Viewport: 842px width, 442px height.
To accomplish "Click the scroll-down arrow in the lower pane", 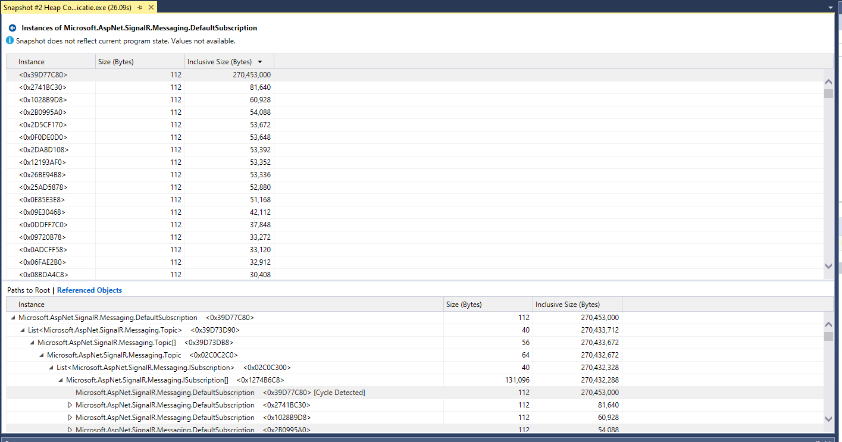I will [x=828, y=418].
